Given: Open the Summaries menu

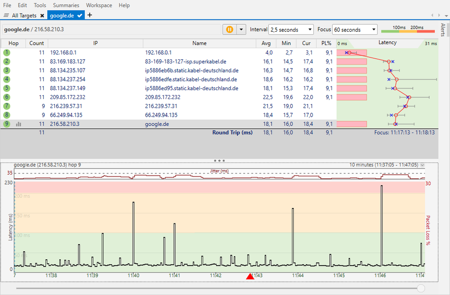Looking at the screenshot, I should click(x=66, y=5).
